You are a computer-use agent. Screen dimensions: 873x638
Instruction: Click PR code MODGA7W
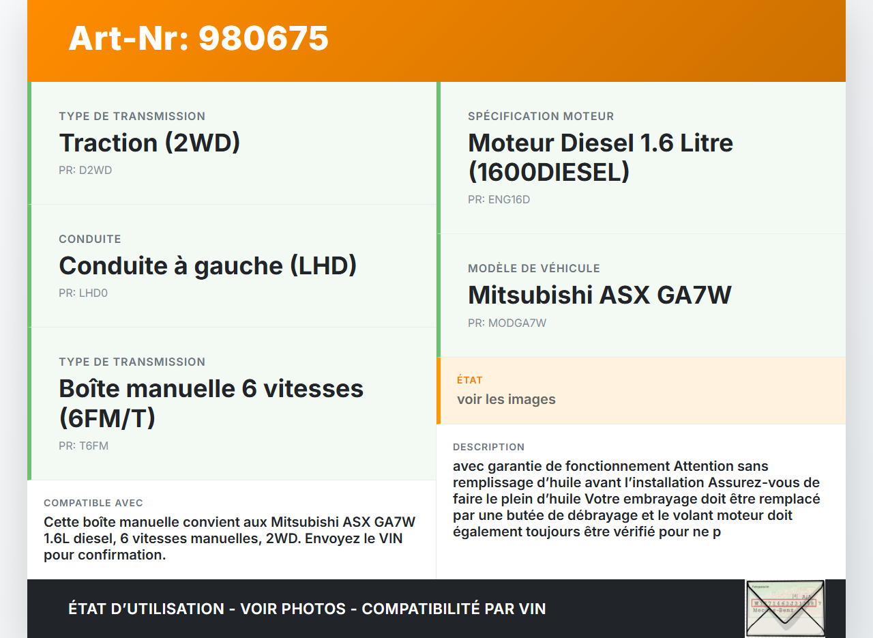pyautogui.click(x=507, y=323)
